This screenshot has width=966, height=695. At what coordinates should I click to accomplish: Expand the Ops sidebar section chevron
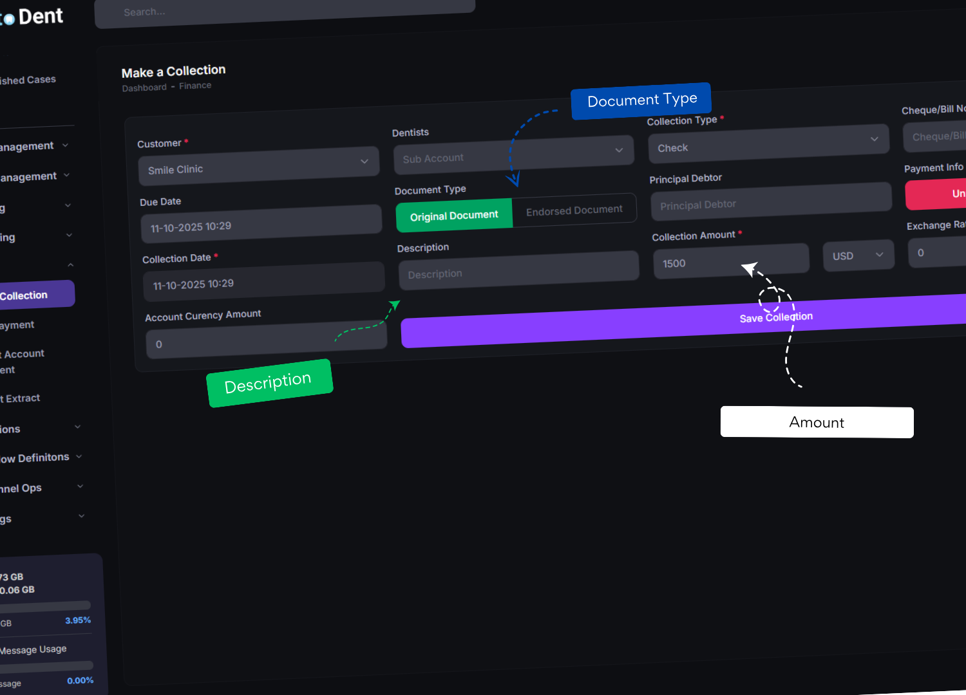(x=80, y=486)
